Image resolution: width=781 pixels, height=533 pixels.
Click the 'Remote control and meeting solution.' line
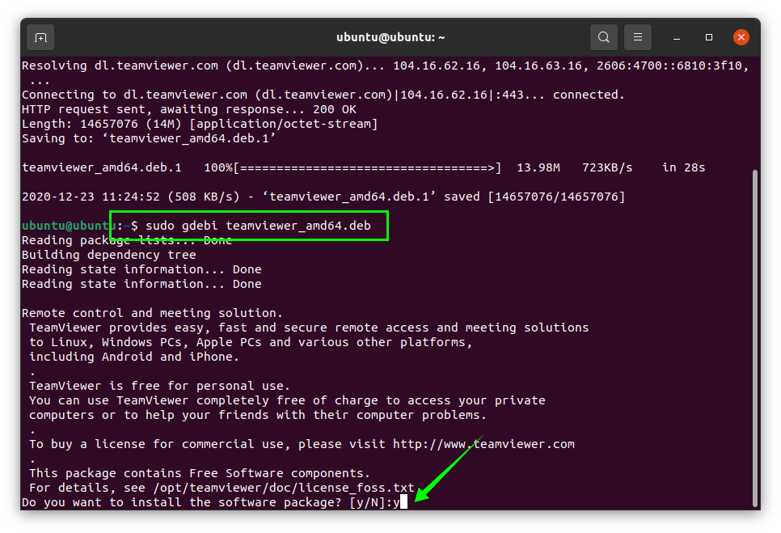[153, 313]
